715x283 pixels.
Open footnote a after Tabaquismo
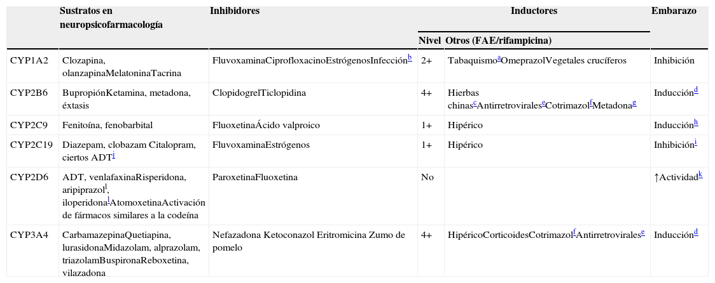pyautogui.click(x=499, y=57)
